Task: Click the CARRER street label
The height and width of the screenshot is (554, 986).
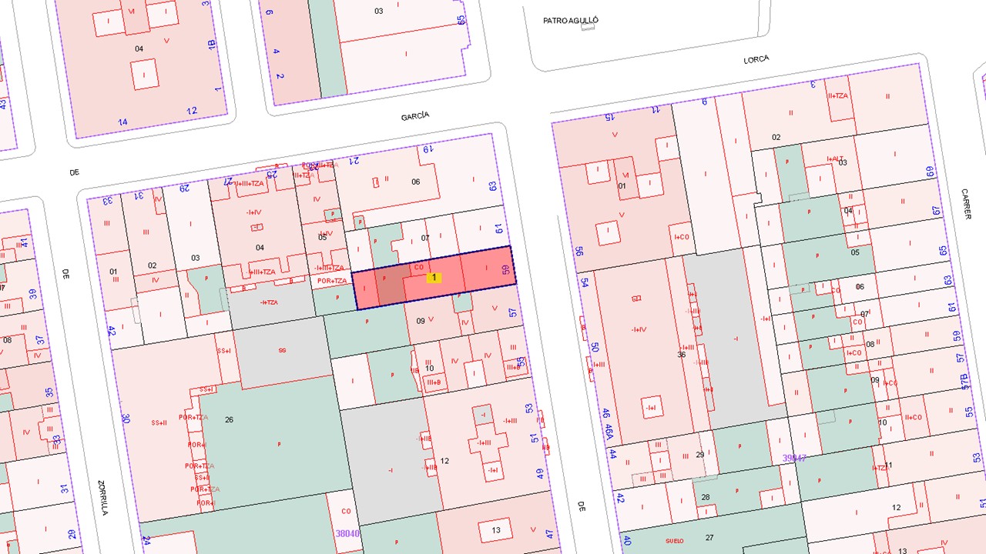Action: pyautogui.click(x=967, y=203)
